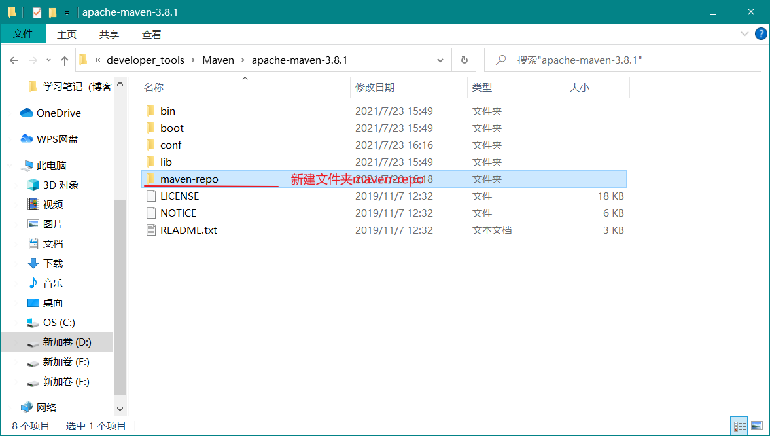Go forward with the right arrow
770x436 pixels.
coord(33,60)
